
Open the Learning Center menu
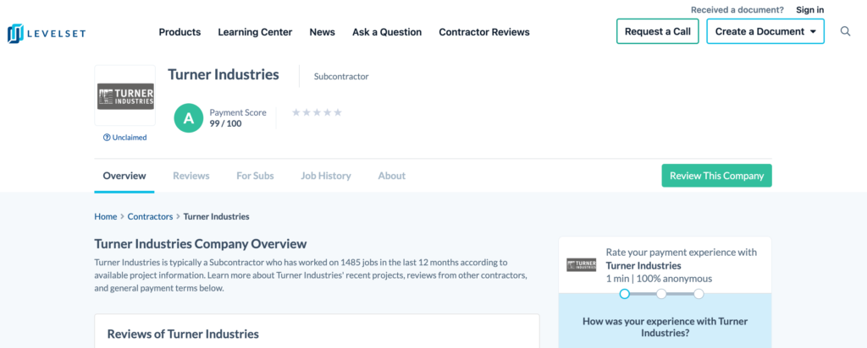click(255, 32)
